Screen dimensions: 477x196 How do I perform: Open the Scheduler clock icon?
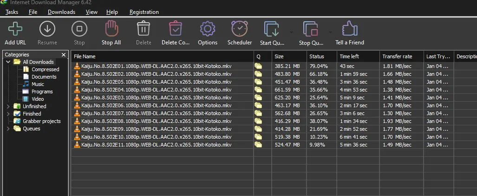240,29
